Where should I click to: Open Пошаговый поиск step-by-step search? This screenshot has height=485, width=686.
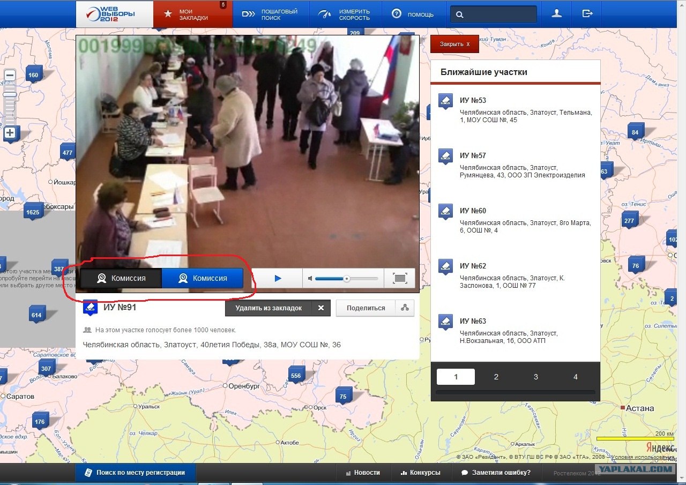tap(271, 14)
